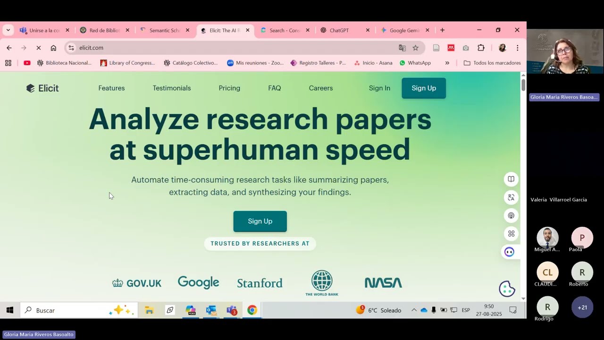Click the red Mendeley extension icon
This screenshot has width=604, height=340.
coord(451,48)
